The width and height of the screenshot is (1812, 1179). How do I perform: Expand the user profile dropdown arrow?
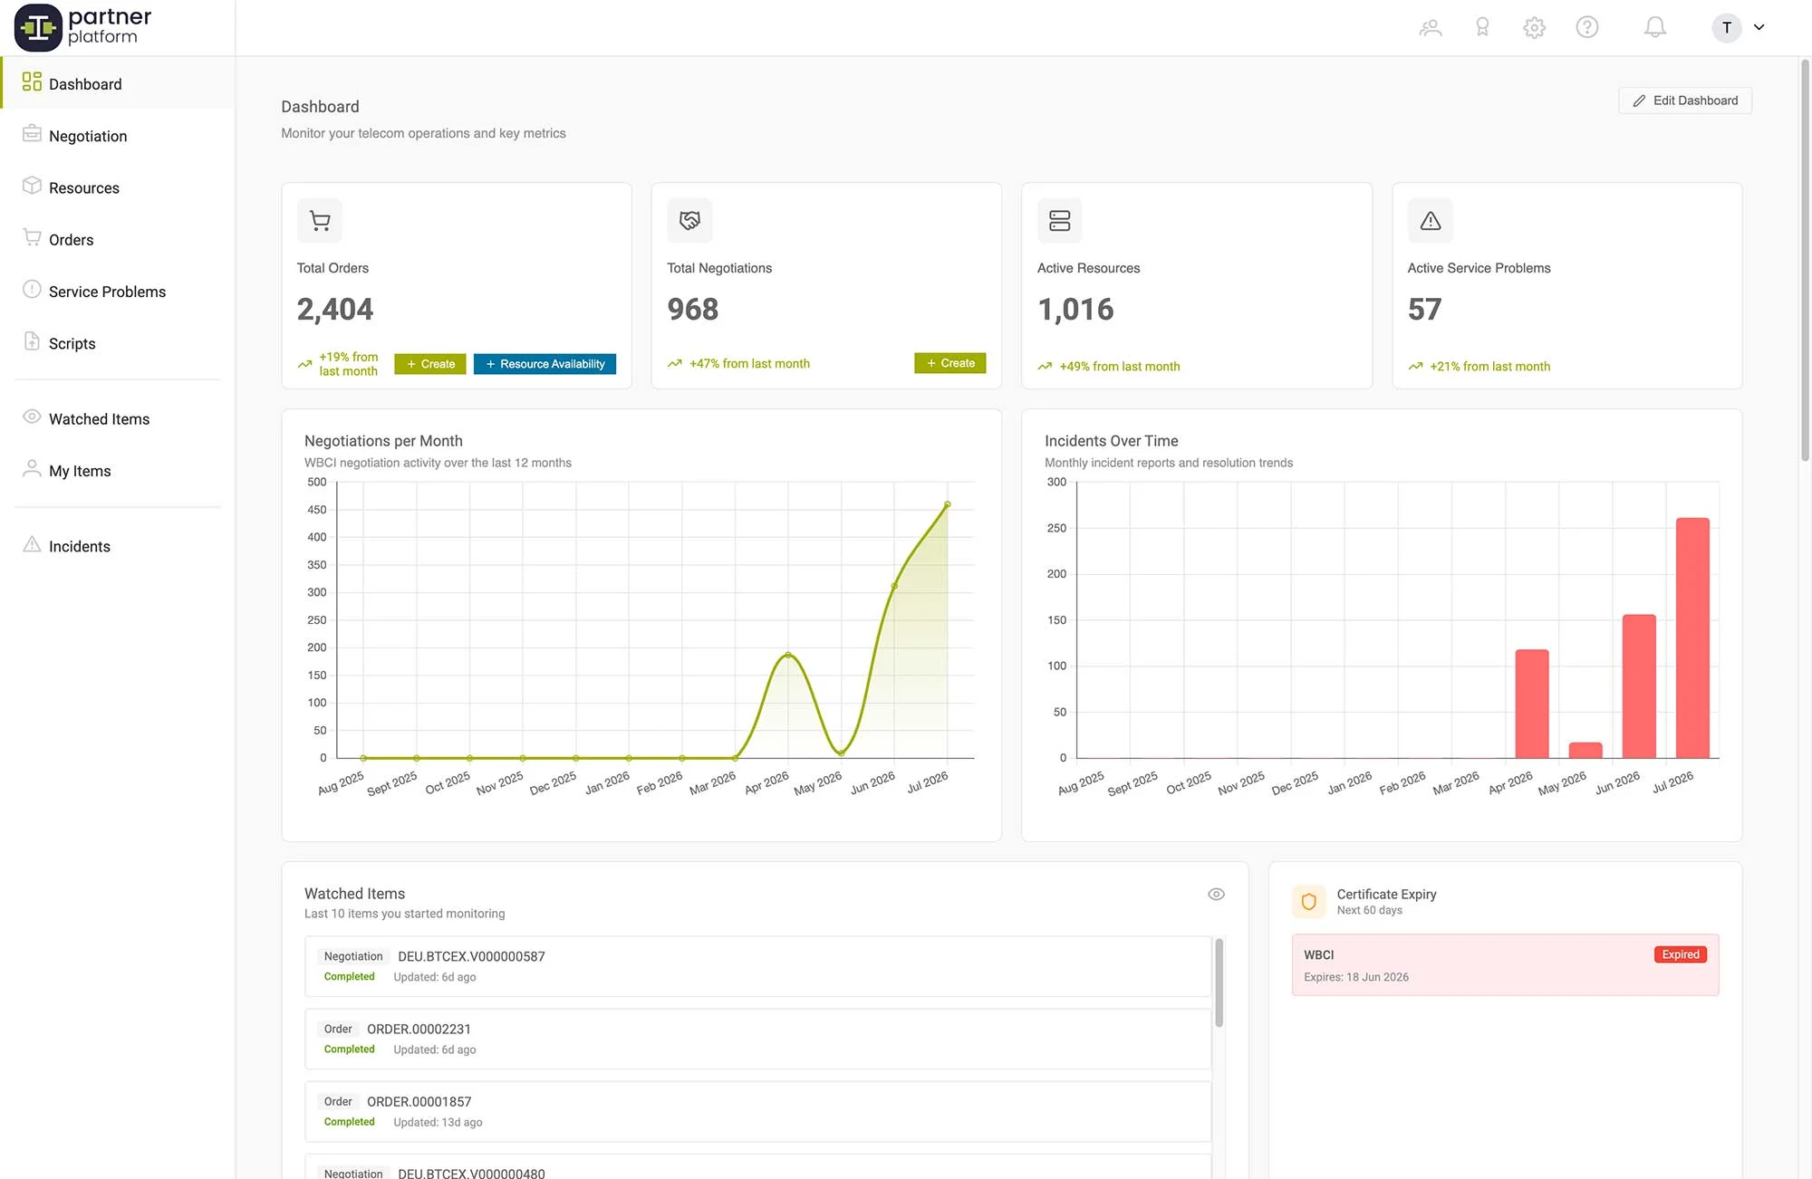coord(1759,27)
